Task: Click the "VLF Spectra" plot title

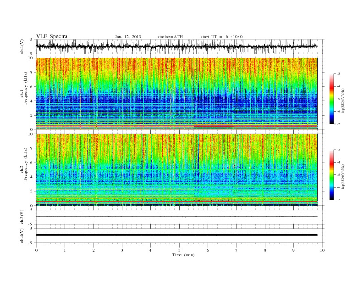Action: 52,36
